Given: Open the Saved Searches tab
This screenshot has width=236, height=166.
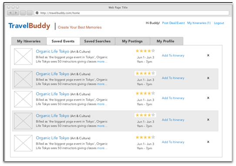Looking at the screenshot, I should coord(98,41).
